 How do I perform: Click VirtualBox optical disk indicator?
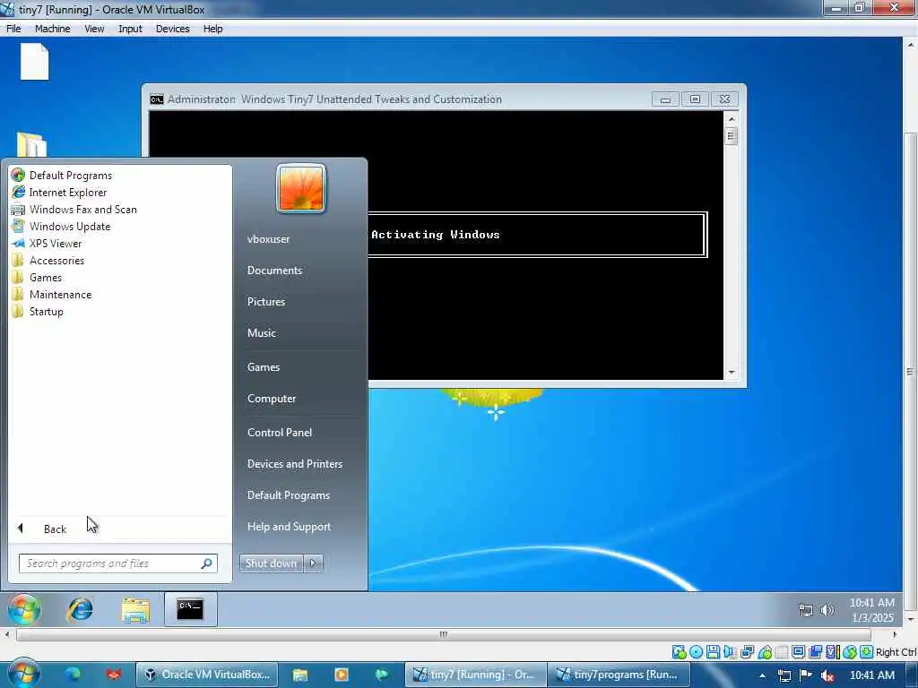coord(696,652)
